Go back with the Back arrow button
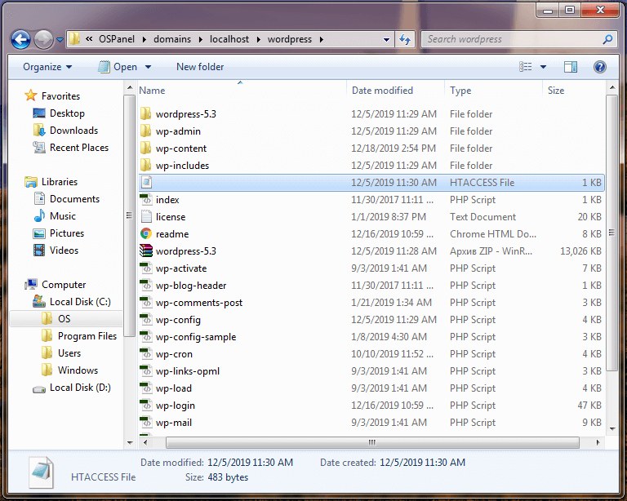 (20, 39)
